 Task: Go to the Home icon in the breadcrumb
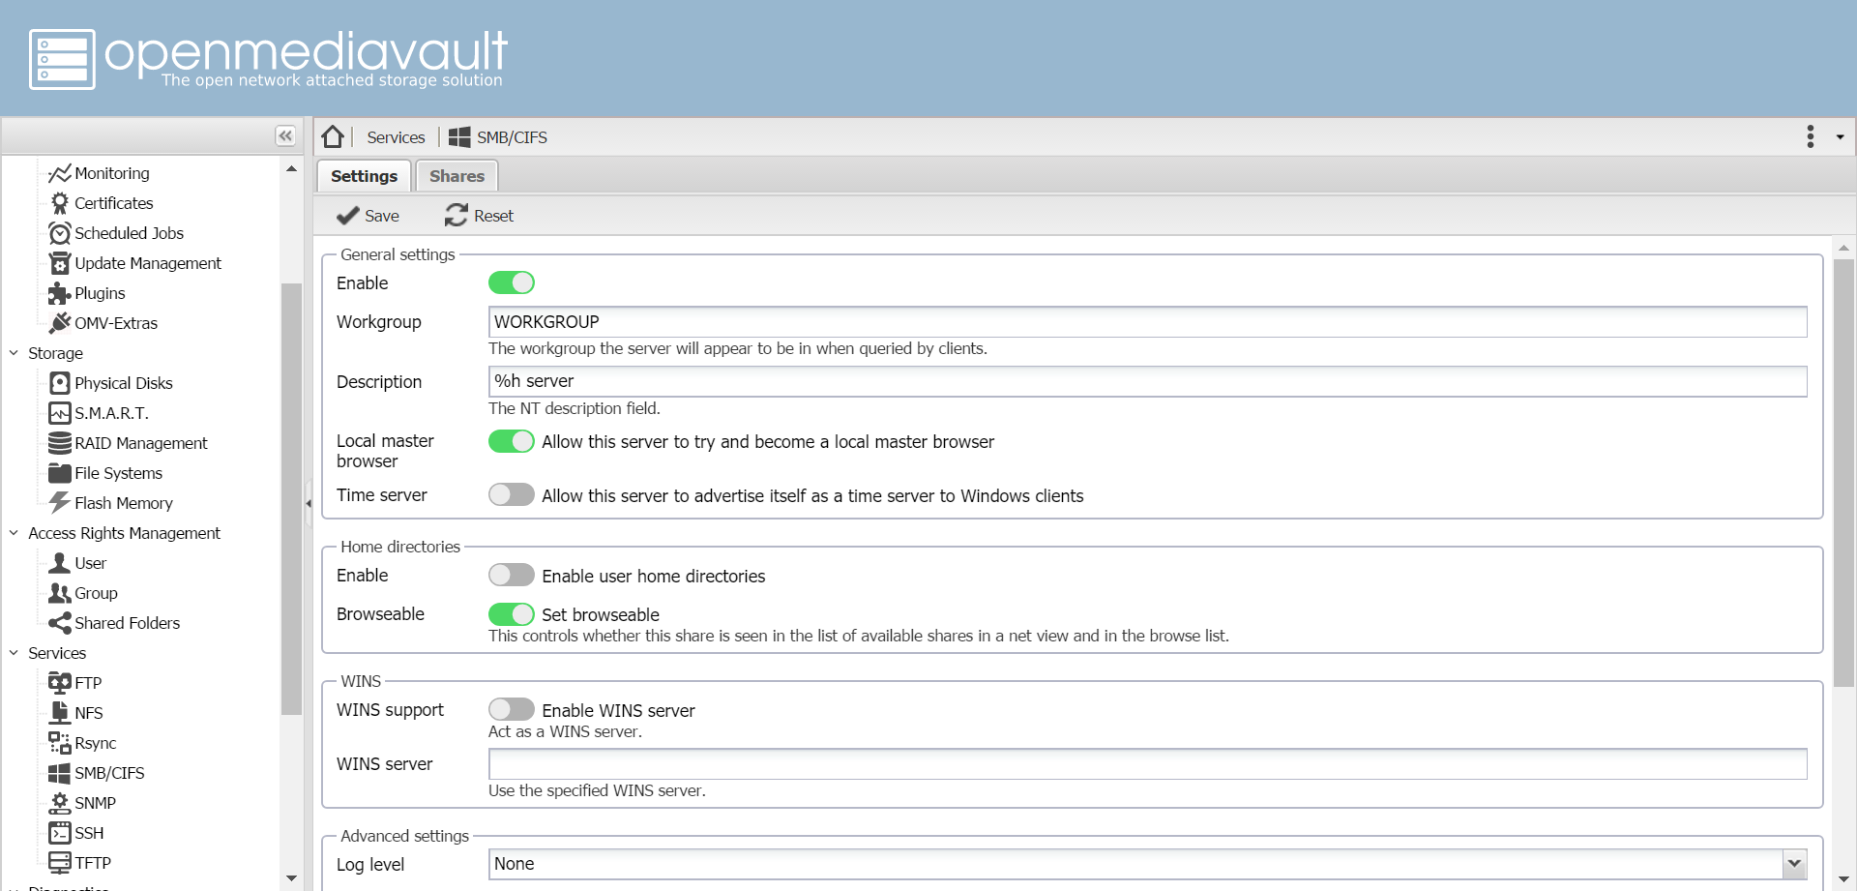(x=333, y=136)
